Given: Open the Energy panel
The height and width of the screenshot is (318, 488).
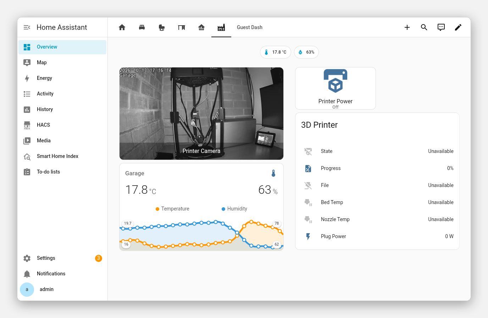Looking at the screenshot, I should [62, 78].
